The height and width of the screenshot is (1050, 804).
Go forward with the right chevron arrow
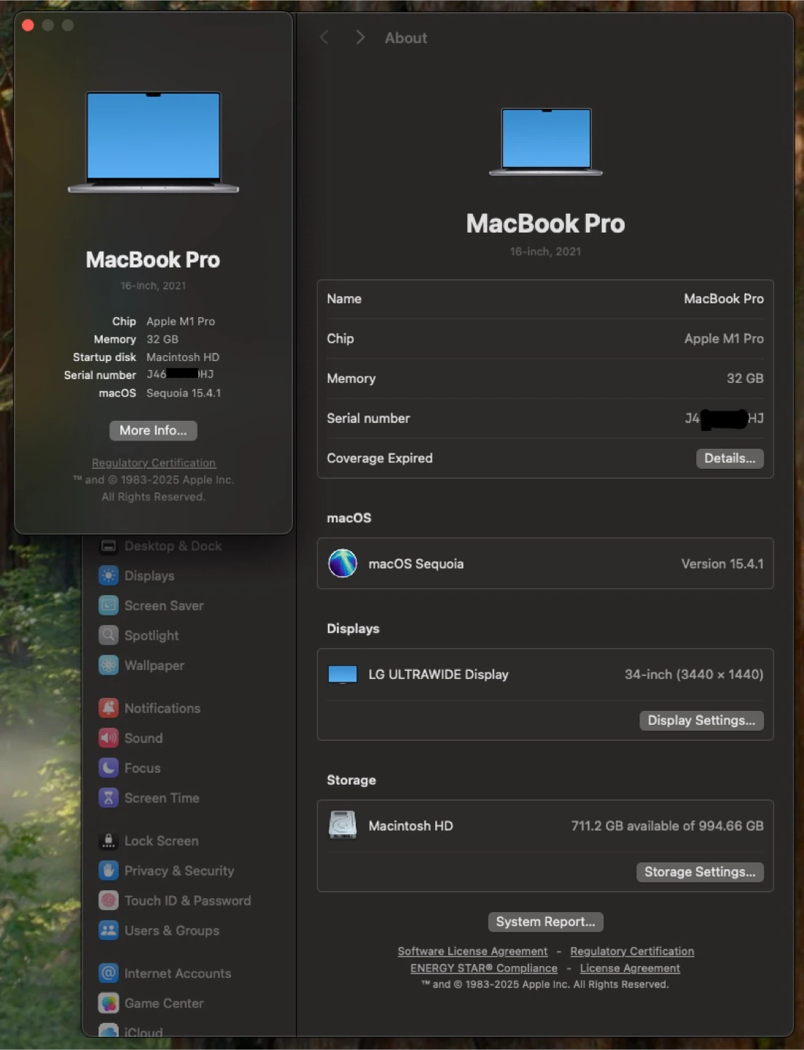360,38
